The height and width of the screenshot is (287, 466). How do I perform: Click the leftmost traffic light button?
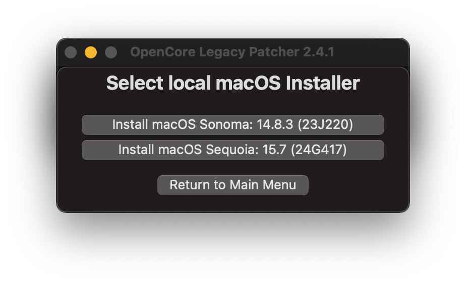click(71, 52)
